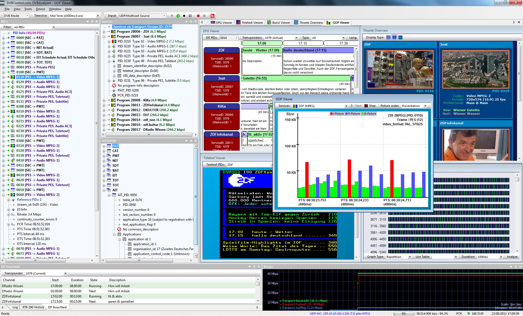The height and width of the screenshot is (316, 523).
Task: Click the Stop button in the GOP Viewer
Action: tap(370, 106)
